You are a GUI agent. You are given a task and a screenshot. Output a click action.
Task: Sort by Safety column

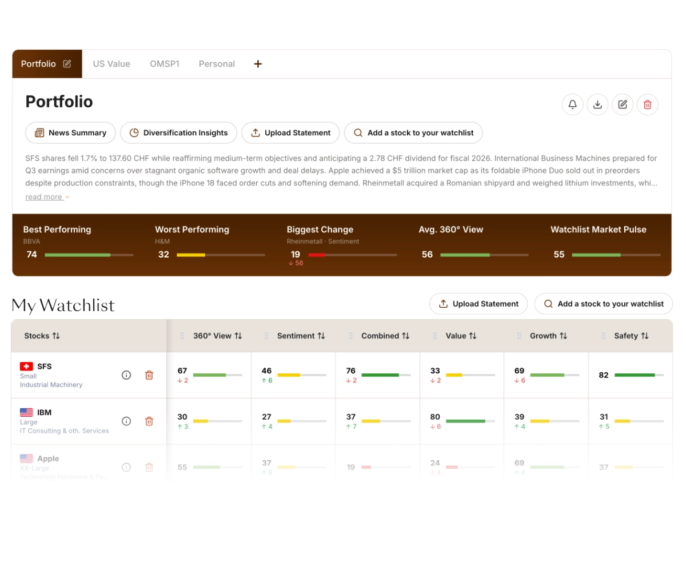645,336
